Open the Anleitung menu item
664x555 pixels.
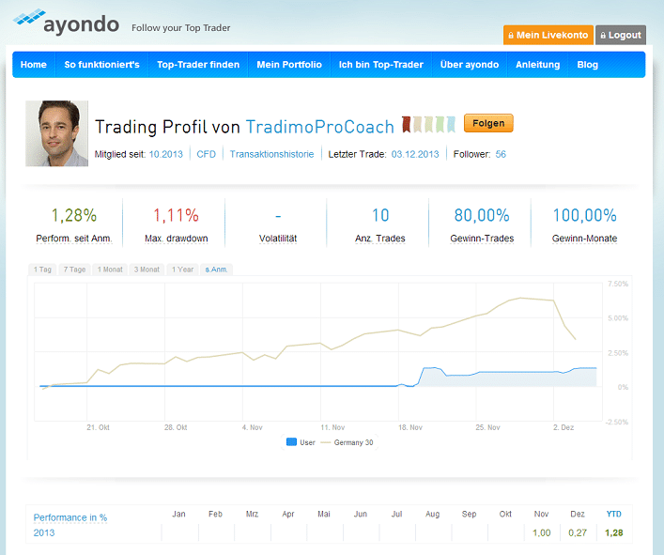pos(537,65)
